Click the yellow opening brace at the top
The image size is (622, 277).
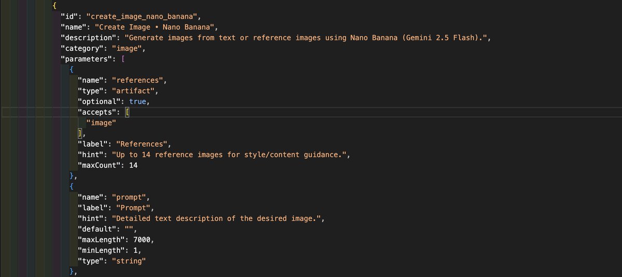point(54,6)
